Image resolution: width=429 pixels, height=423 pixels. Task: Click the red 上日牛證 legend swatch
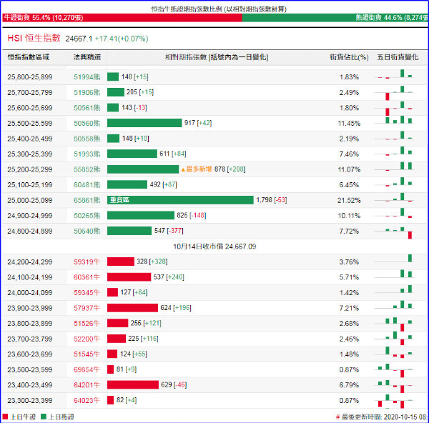5,417
